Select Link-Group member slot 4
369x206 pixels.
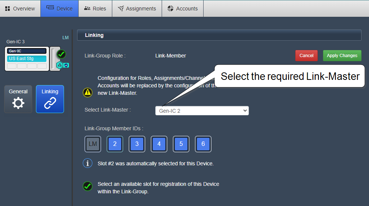(159, 144)
